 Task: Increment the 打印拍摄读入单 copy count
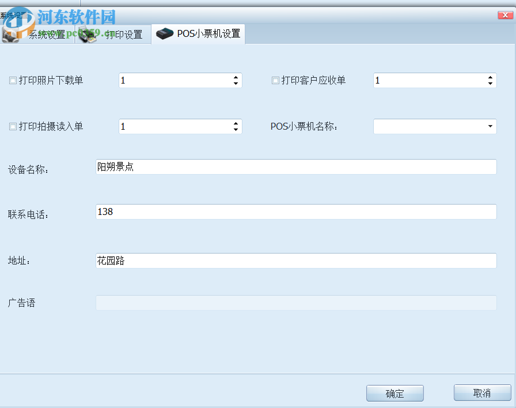pos(235,123)
